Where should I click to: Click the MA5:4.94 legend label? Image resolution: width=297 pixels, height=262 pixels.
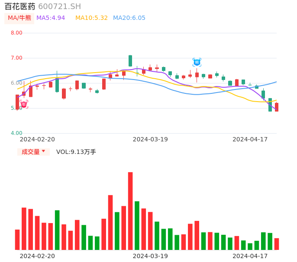51,18
